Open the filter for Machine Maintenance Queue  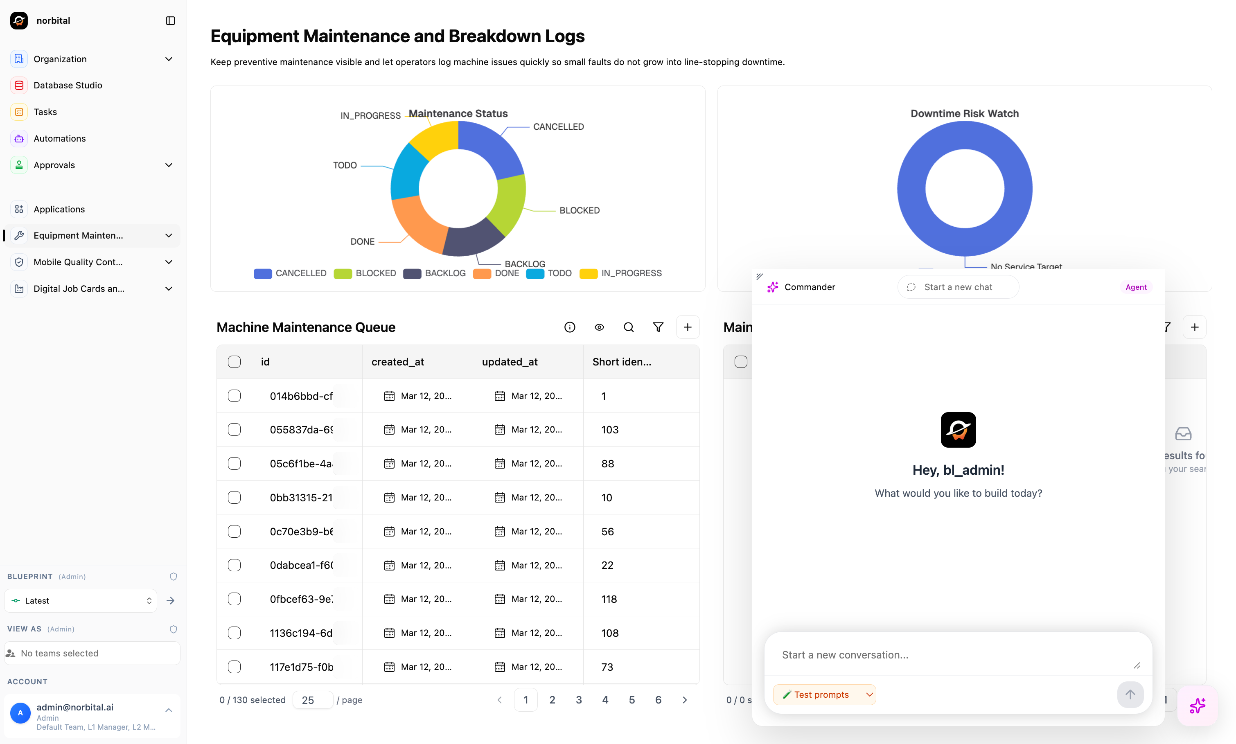658,327
